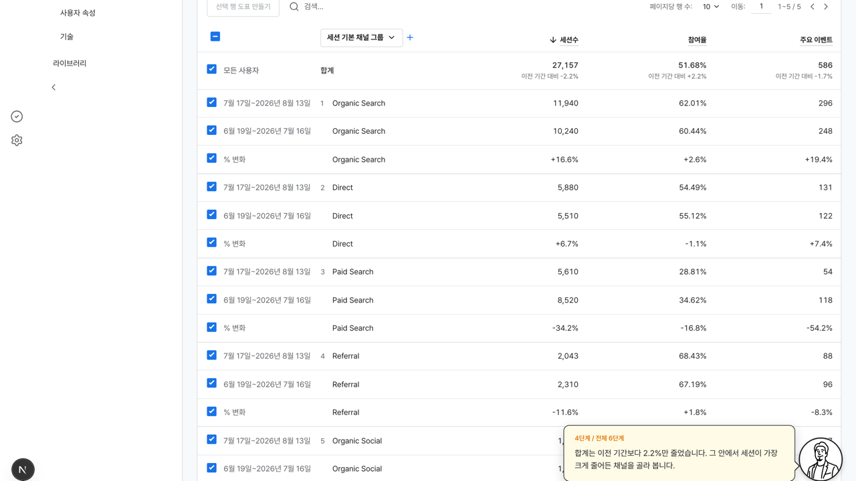Click the circled checkmark icon in left rail

click(17, 116)
